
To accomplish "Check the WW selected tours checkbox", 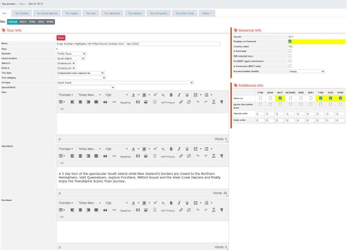I will (x=290, y=56).
